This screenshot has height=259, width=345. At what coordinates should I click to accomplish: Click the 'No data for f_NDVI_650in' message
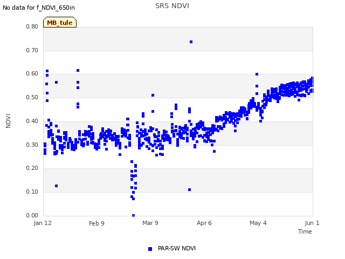click(x=39, y=8)
